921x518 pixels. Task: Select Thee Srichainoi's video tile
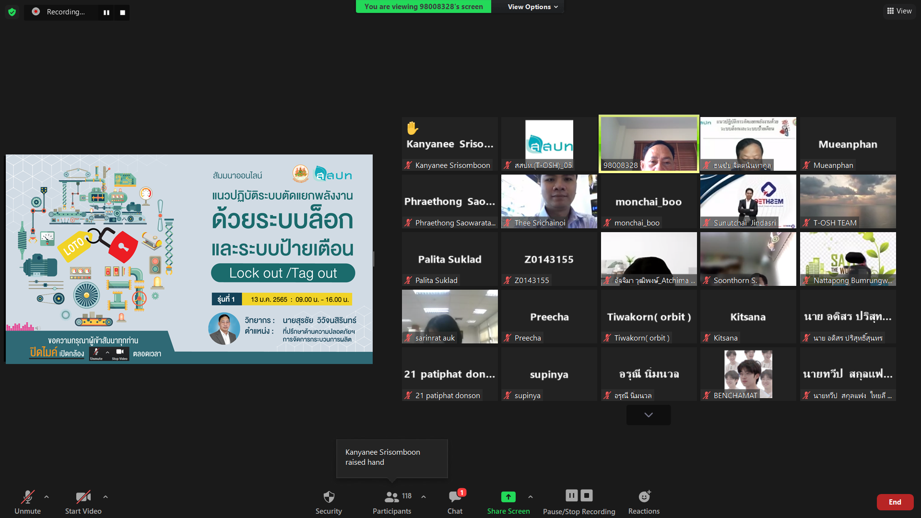[x=549, y=201]
